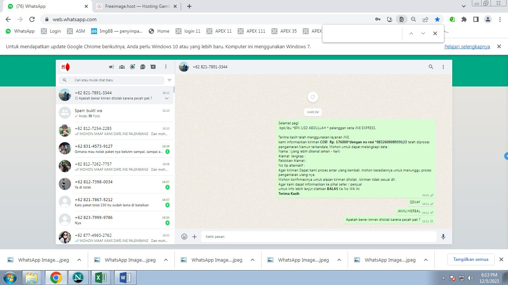
Task: Open the Chrome profile avatar
Action: point(488,19)
